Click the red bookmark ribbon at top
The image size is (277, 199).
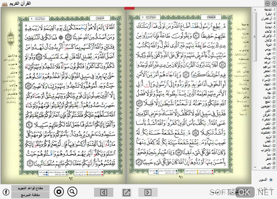(x=129, y=8)
